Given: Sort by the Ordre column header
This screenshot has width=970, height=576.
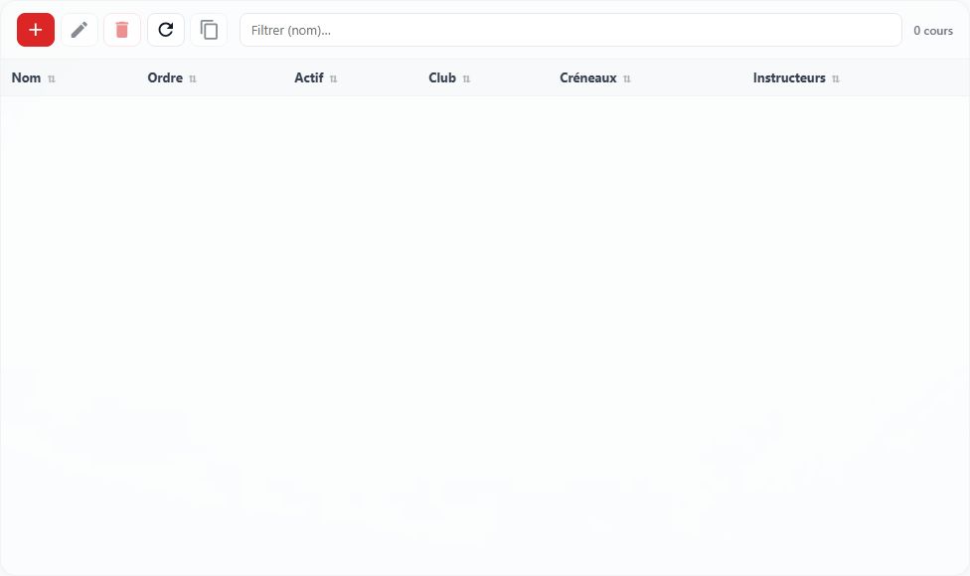Looking at the screenshot, I should click(165, 77).
